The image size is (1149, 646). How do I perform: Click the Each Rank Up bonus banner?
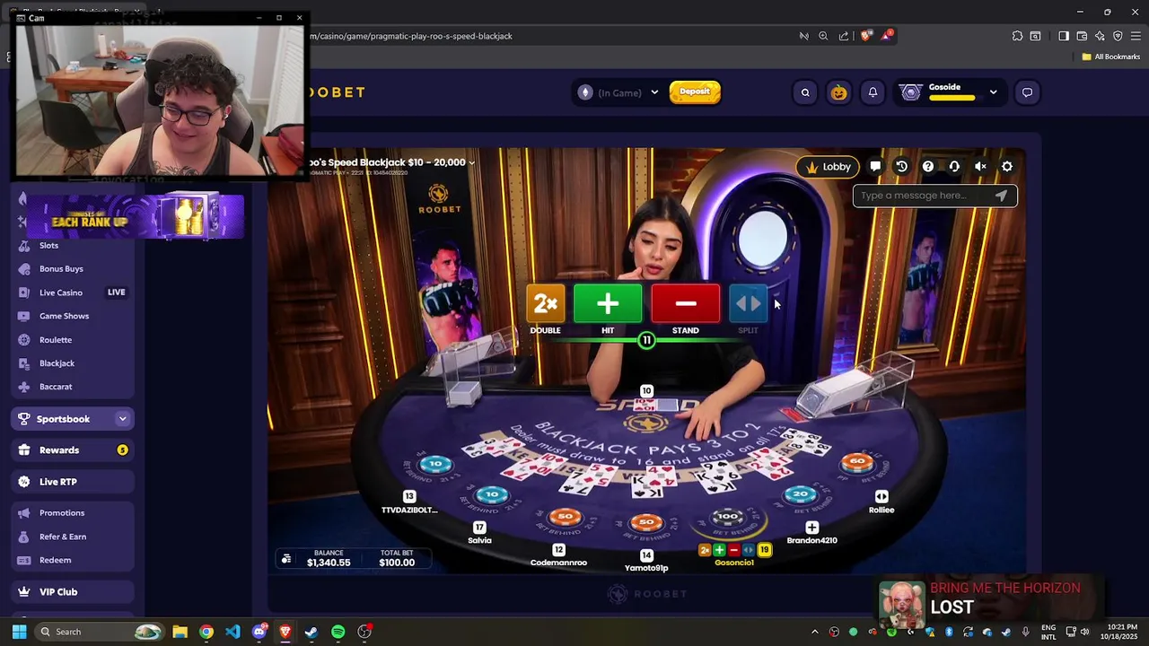pyautogui.click(x=135, y=217)
